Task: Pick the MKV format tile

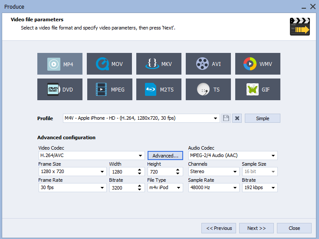Action: [x=159, y=64]
